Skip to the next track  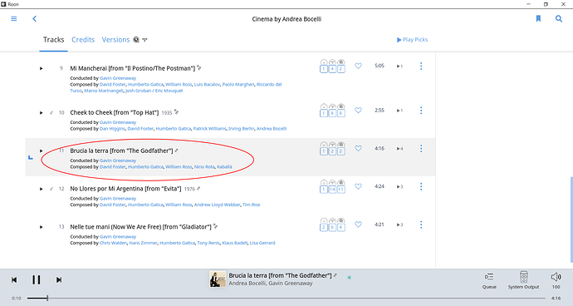click(x=58, y=280)
